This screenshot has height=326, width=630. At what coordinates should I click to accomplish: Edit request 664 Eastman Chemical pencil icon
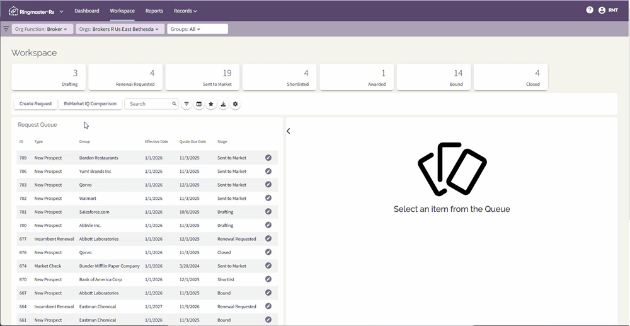268,306
